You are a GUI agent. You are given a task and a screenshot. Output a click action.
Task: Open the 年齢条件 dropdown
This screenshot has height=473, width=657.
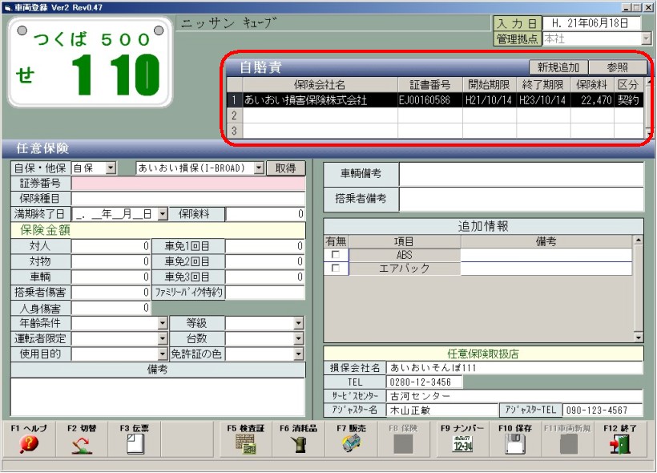point(162,323)
